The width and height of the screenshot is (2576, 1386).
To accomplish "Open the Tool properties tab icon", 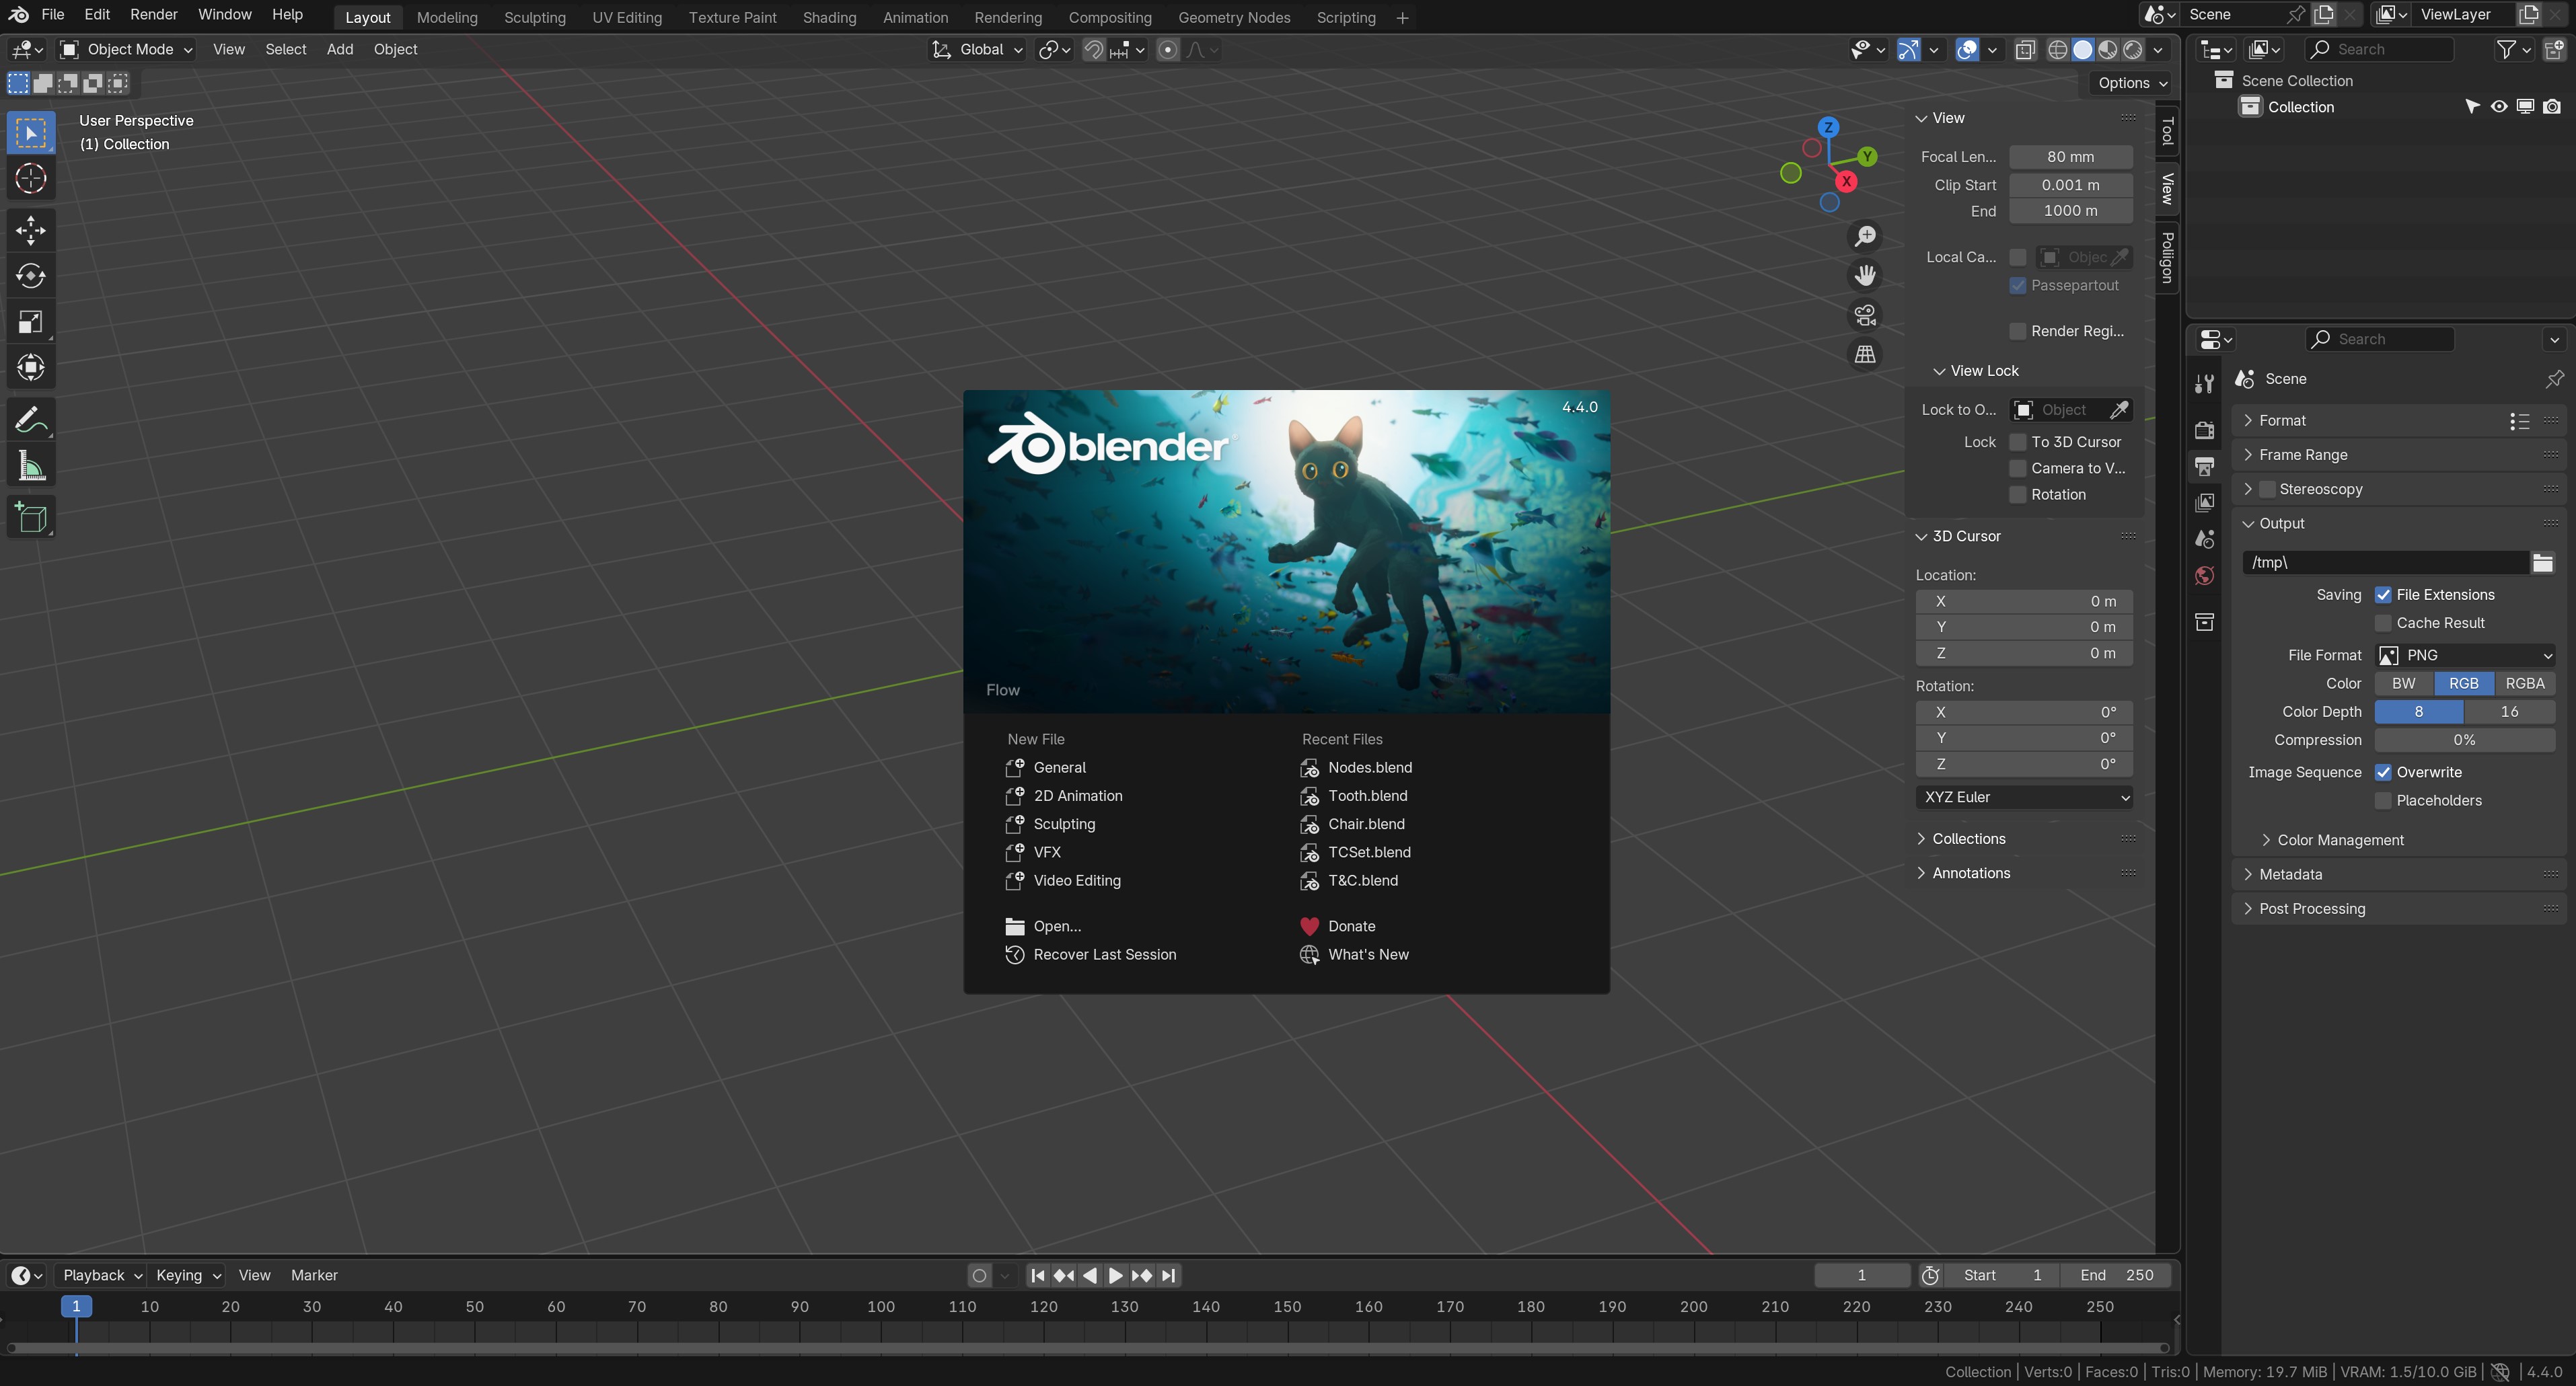I will click(x=2204, y=384).
